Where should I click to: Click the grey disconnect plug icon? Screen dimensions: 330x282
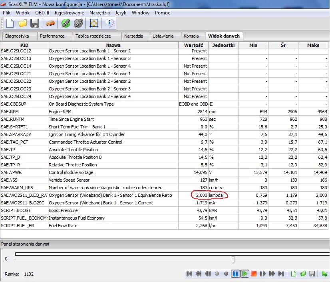(x=78, y=23)
